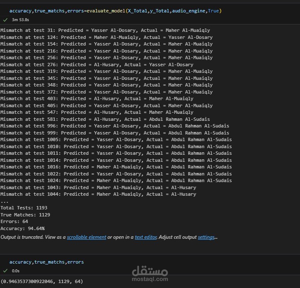Select the Mismatch at test 1024 line
The height and width of the screenshot is (288, 300).
coord(116,180)
